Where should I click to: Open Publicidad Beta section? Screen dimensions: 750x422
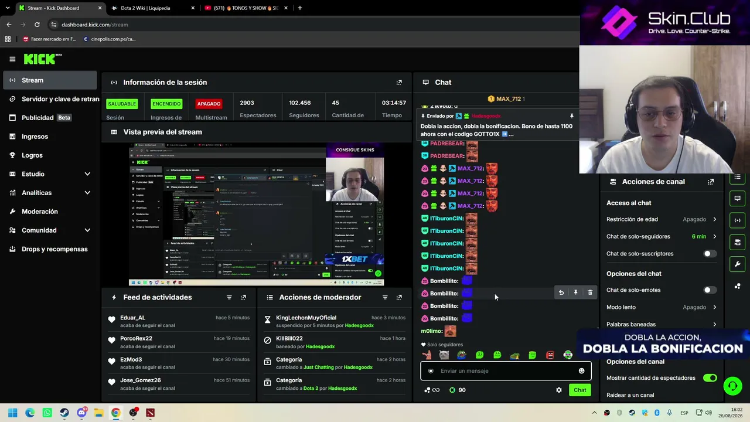click(x=50, y=118)
